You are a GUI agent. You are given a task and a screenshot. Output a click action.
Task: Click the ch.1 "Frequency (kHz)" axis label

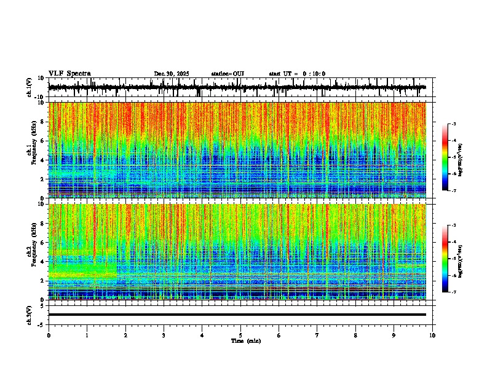pos(34,143)
